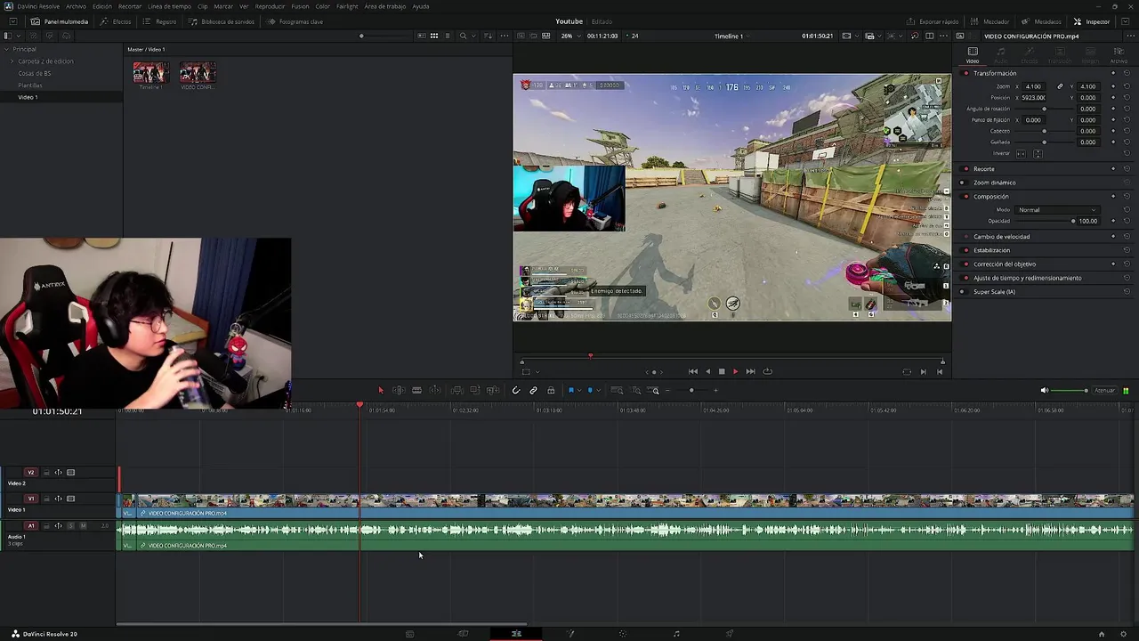Viewport: 1139px width, 641px height.
Task: Go to Project Manager home icon
Action: [x=1102, y=634]
